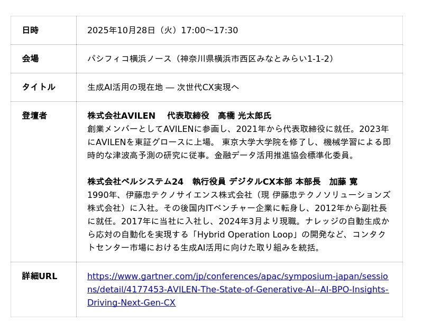Click the date text 2025年10月28日
Screen dimensions: 423x333
click(x=121, y=31)
